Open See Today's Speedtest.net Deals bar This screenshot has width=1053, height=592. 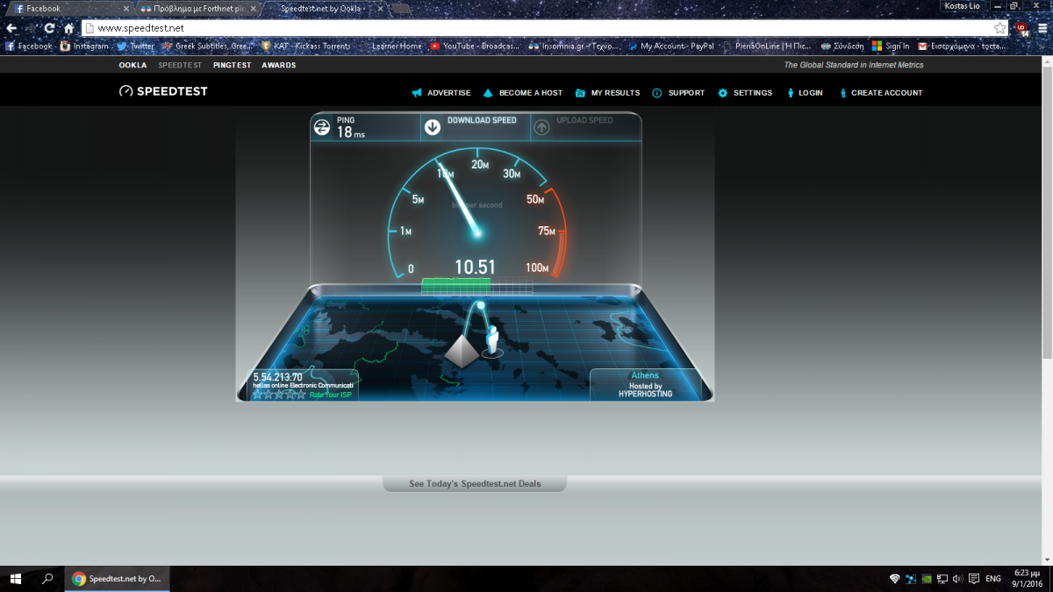click(475, 484)
